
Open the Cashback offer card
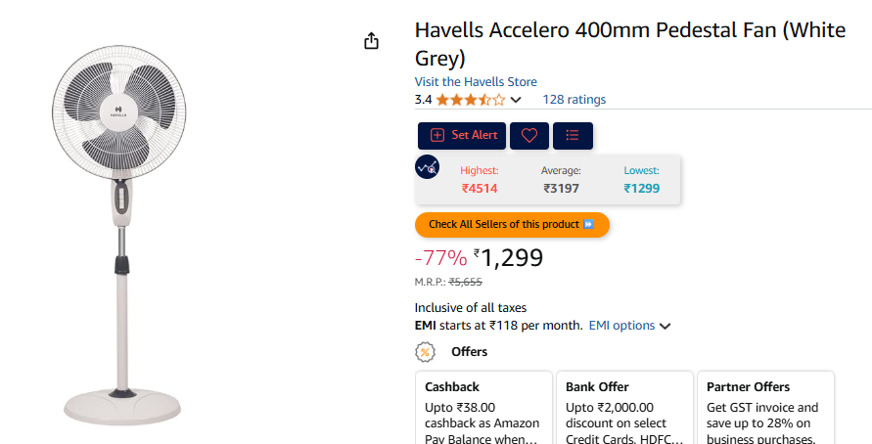[483, 409]
